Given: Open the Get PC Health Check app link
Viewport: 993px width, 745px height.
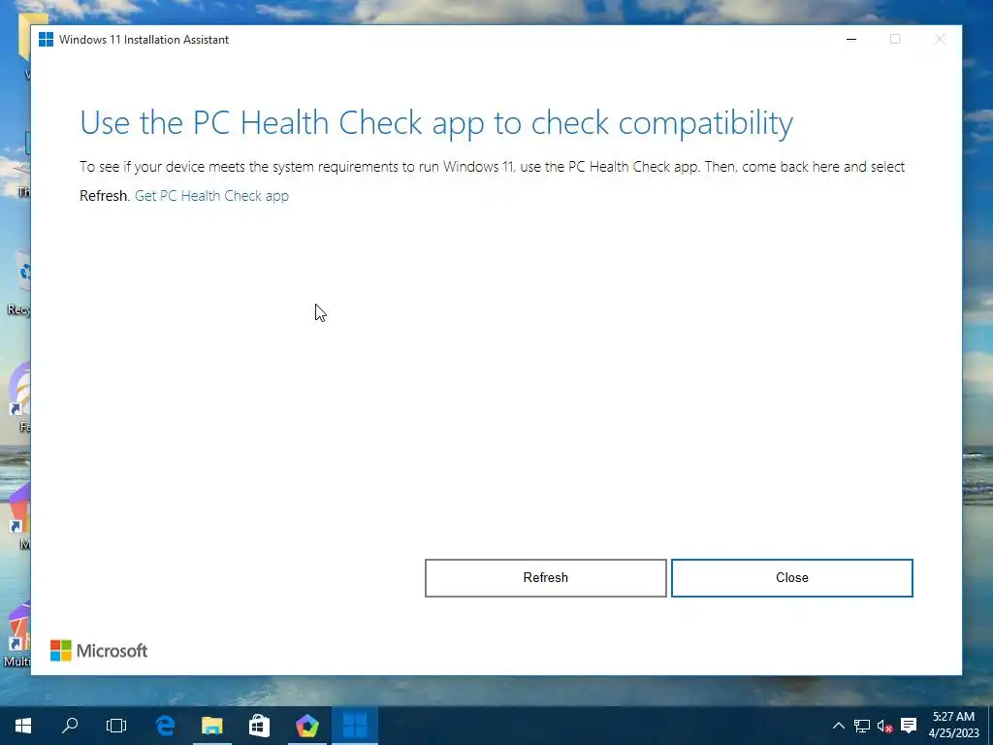Looking at the screenshot, I should (211, 196).
